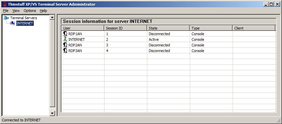Click Console type in INTERNET row
This screenshot has height=124, width=282.
[x=211, y=39]
